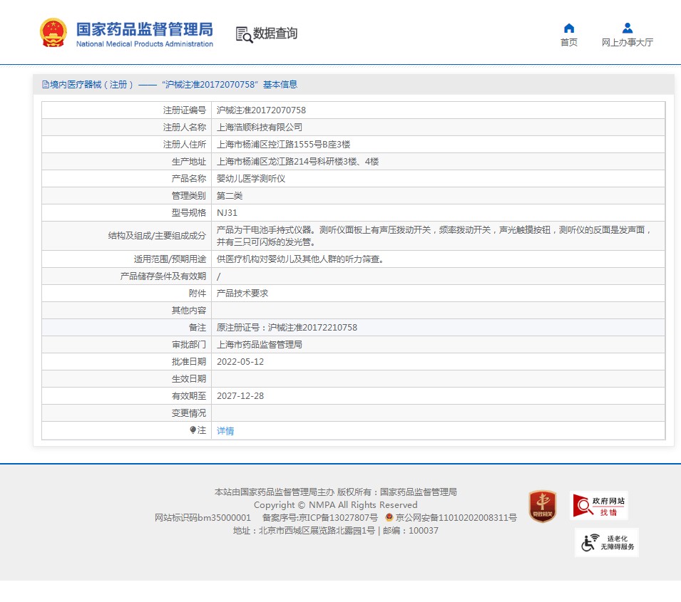Click 上海浩顺科技有限公司 registrant name
Viewport: 681px width, 602px height.
pyautogui.click(x=260, y=128)
